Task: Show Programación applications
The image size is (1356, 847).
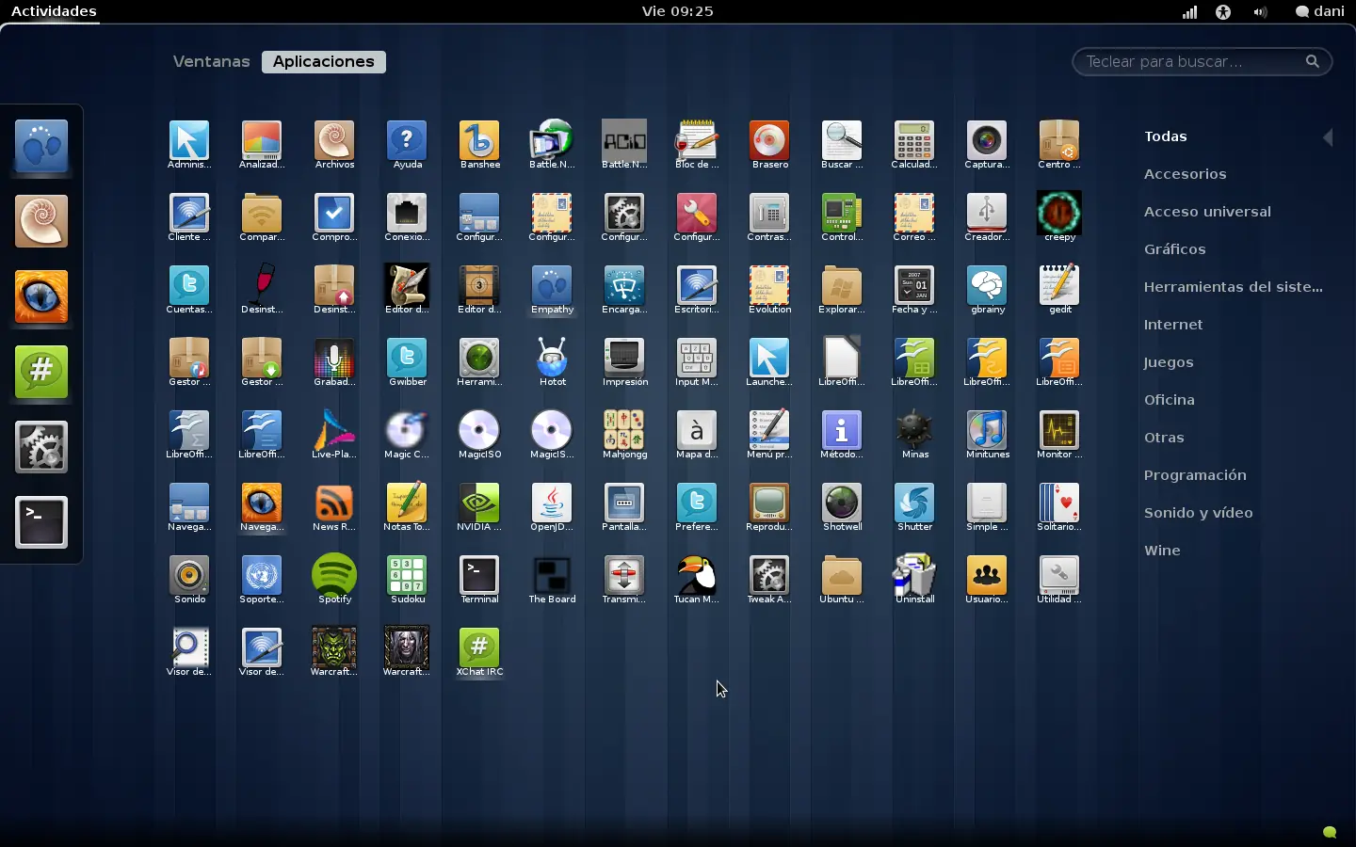Action: point(1195,475)
